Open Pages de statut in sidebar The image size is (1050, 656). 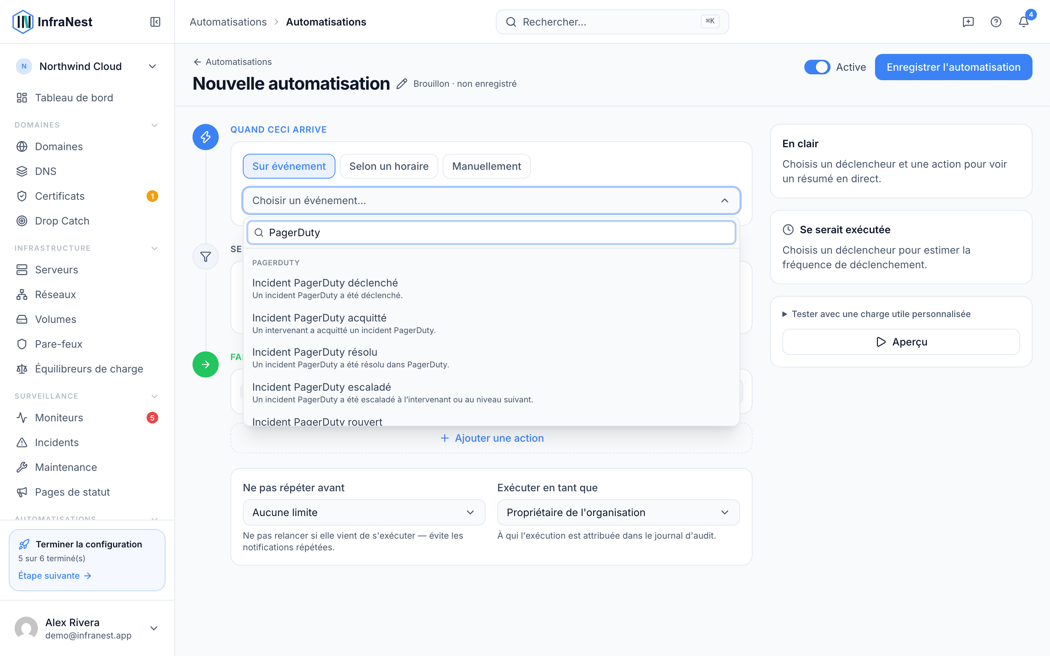[87, 492]
